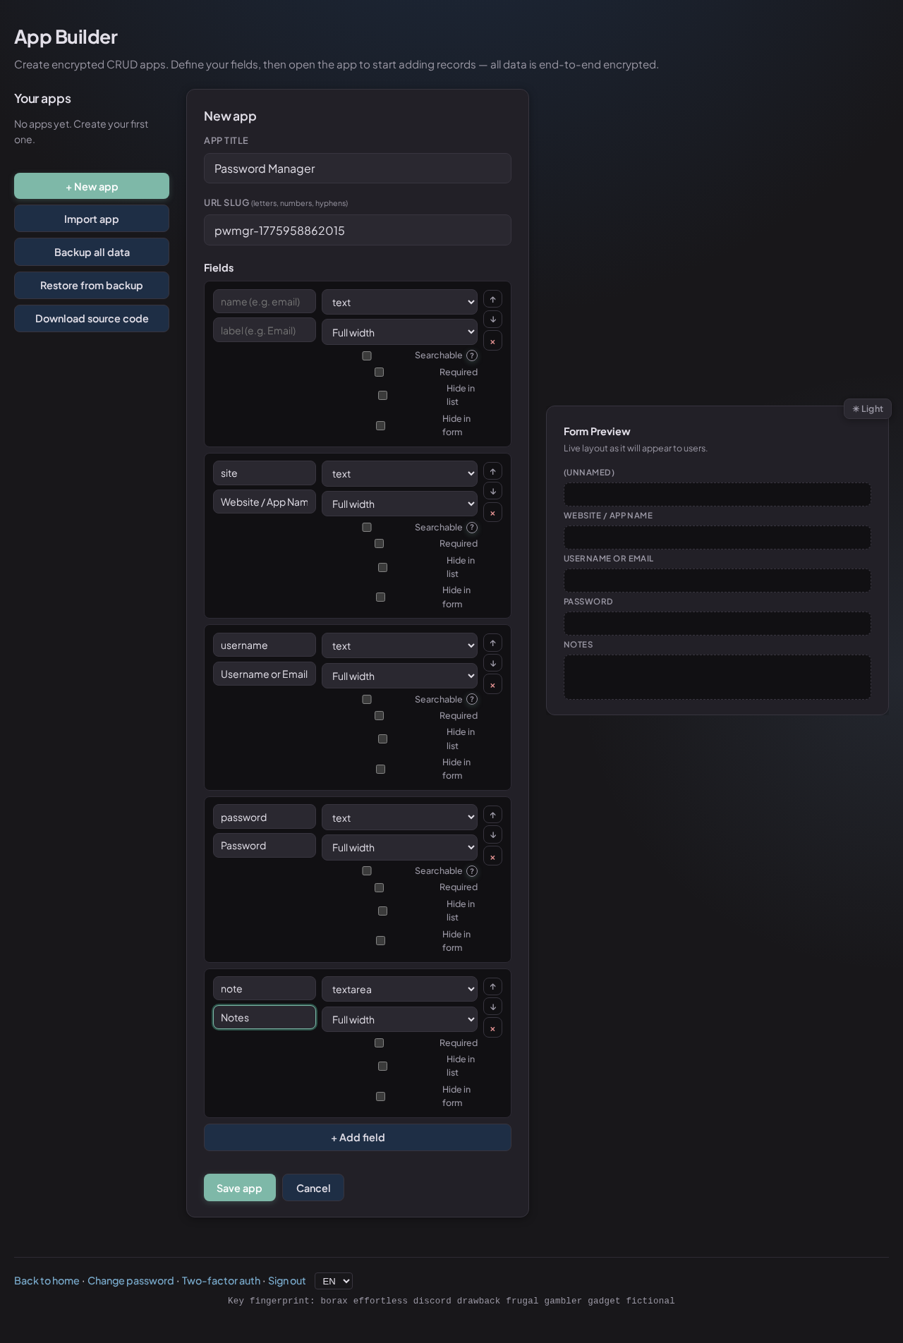The height and width of the screenshot is (1343, 903).
Task: Mark the password field as Required
Action: click(380, 887)
